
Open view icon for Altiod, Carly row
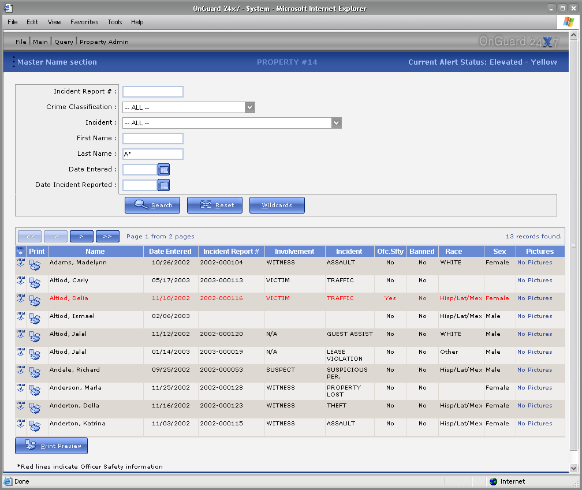[x=20, y=280]
